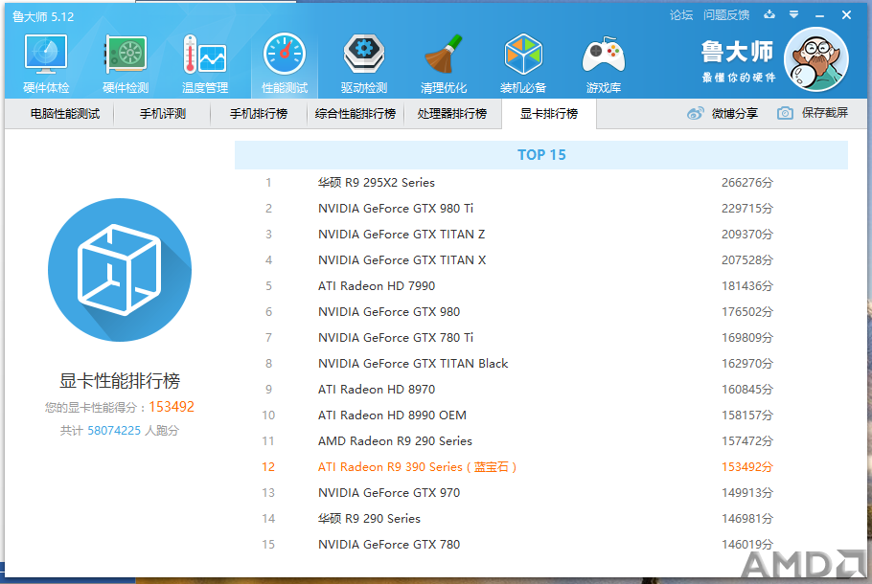Select highlighted ATI Radeon R9 390 Series row
Image resolution: width=872 pixels, height=584 pixels.
(x=541, y=467)
